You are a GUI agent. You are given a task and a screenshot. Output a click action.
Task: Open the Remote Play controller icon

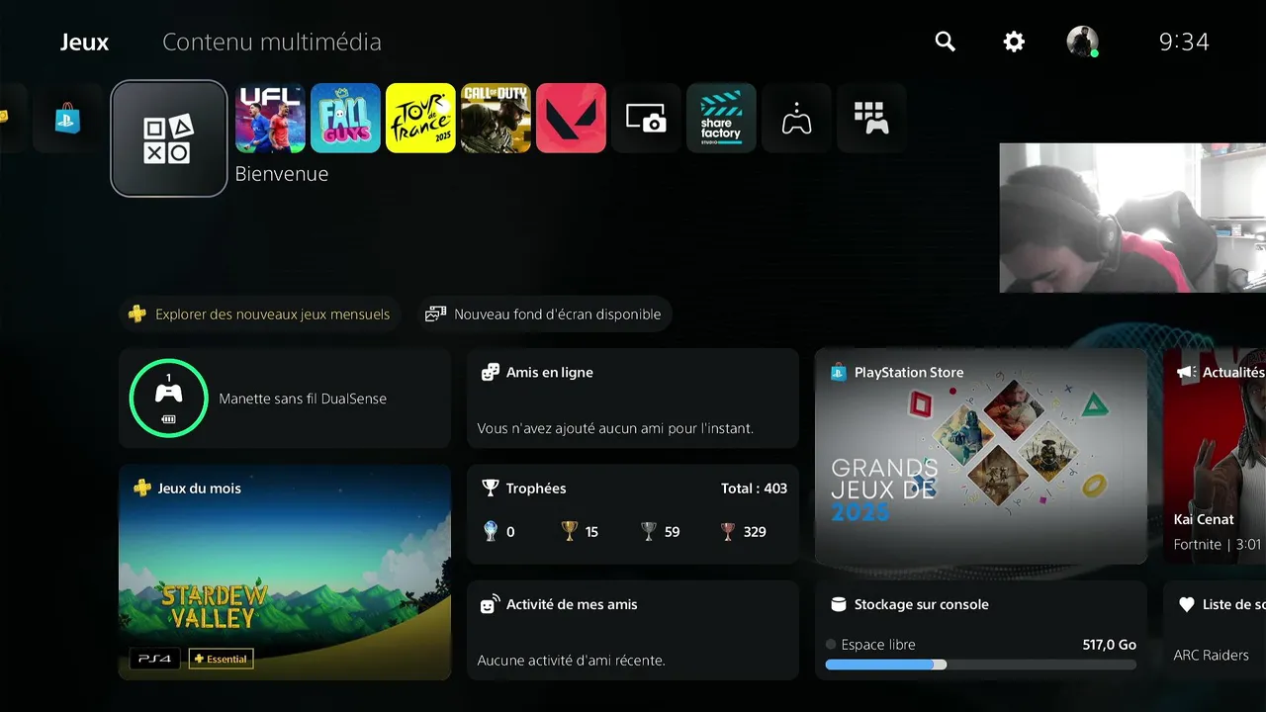click(x=796, y=118)
